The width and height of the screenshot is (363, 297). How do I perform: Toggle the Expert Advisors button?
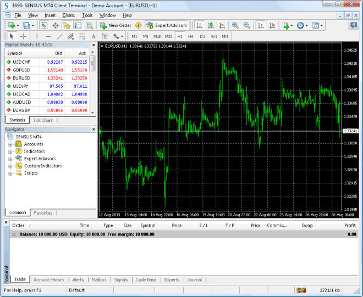167,25
